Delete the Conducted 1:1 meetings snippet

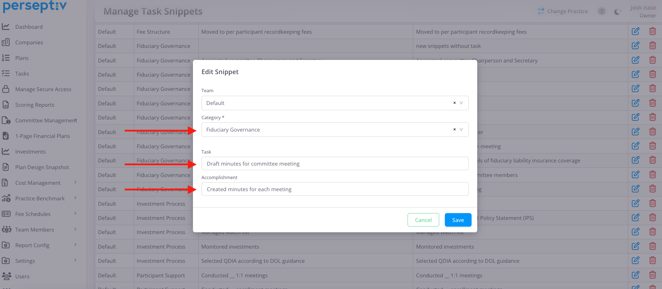[x=652, y=275]
